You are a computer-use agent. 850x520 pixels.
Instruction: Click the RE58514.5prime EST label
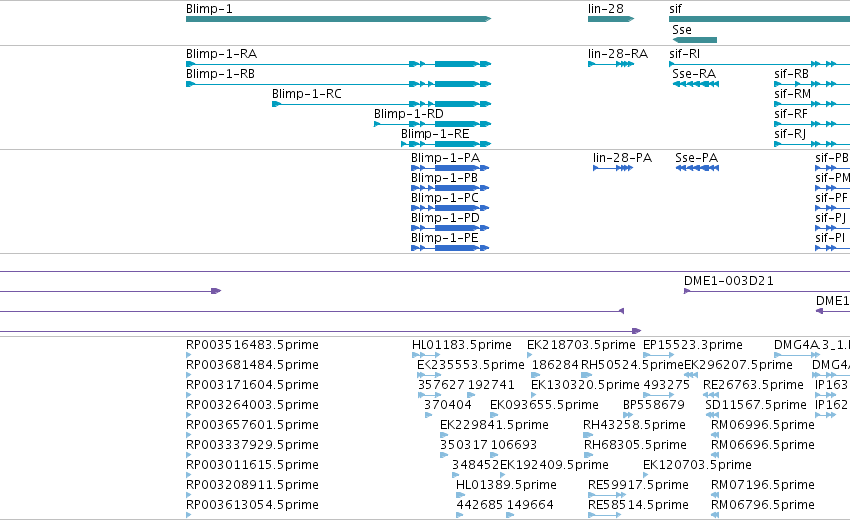(x=638, y=506)
